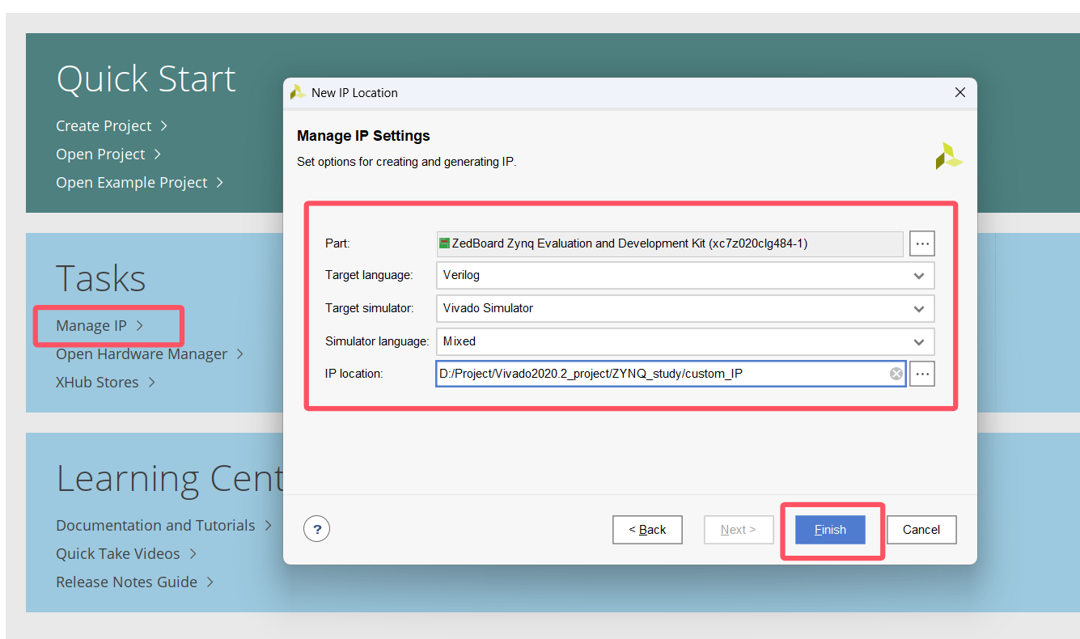Go back with the Back button
This screenshot has width=1080, height=639.
647,530
